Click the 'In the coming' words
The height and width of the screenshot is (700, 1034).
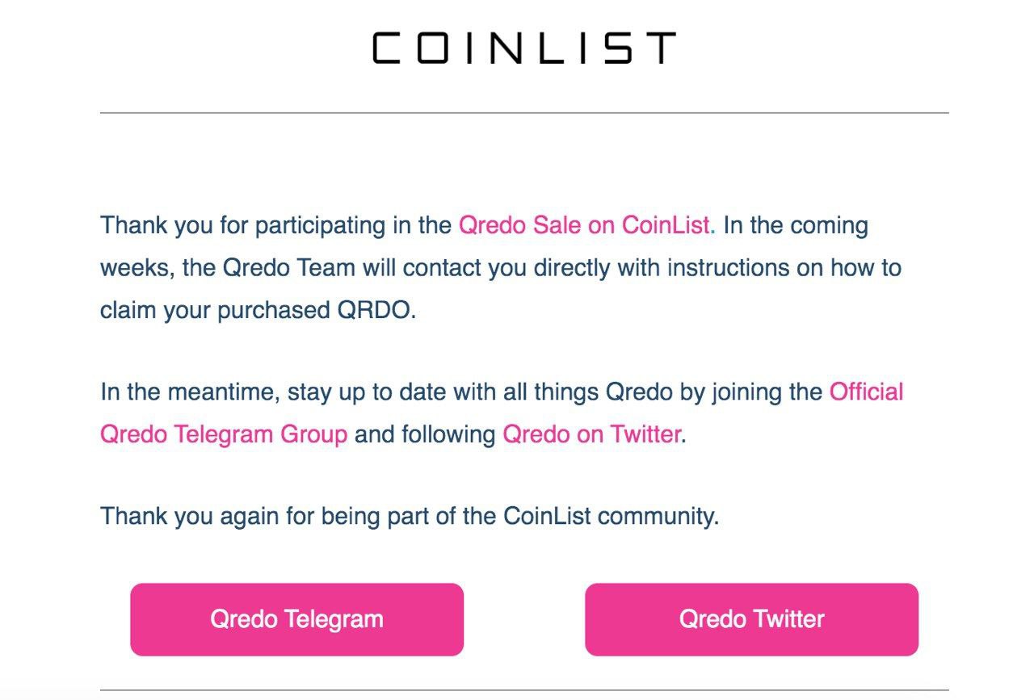(x=796, y=225)
